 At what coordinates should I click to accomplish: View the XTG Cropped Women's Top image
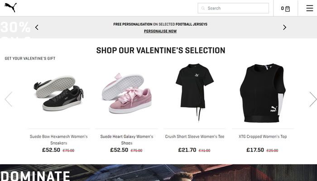[x=262, y=93]
